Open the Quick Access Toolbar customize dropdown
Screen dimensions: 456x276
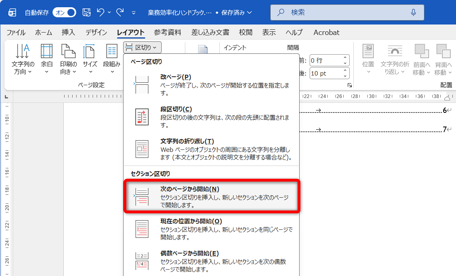[x=134, y=13]
